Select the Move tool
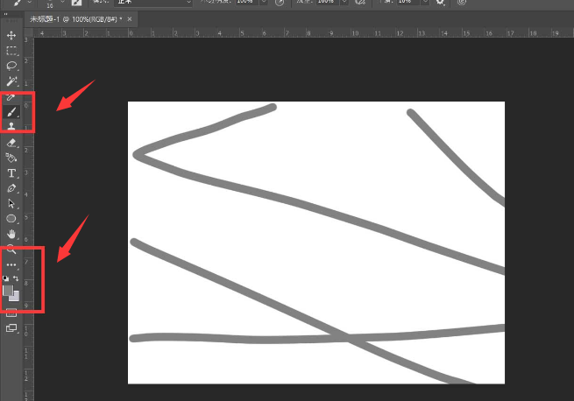This screenshot has width=574, height=401. tap(11, 35)
